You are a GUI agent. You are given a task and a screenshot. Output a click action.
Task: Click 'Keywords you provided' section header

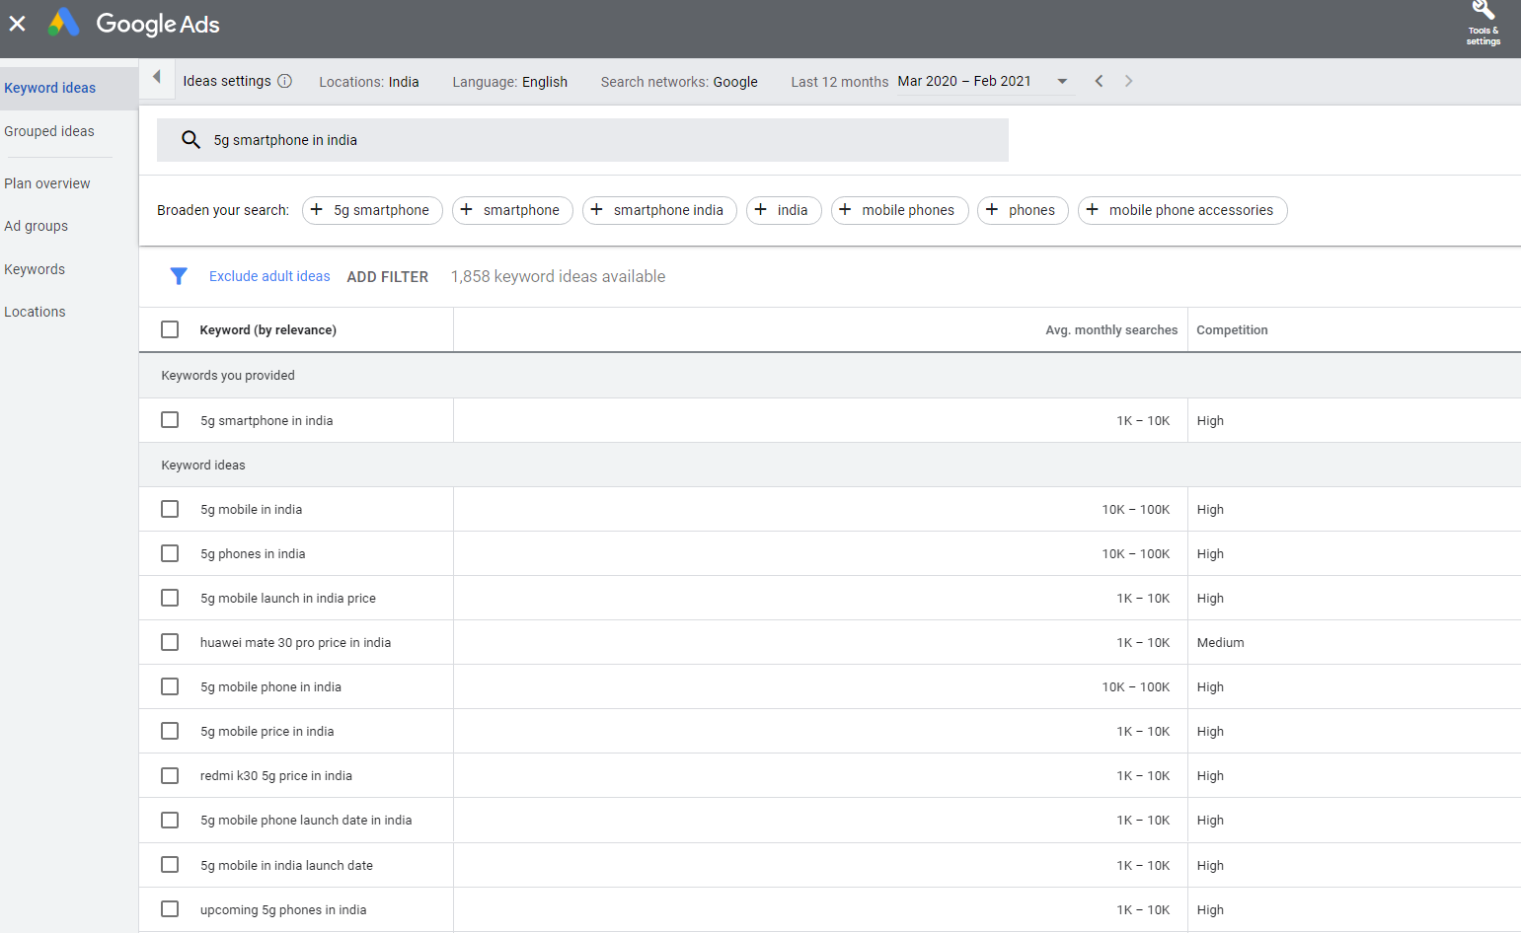click(228, 375)
